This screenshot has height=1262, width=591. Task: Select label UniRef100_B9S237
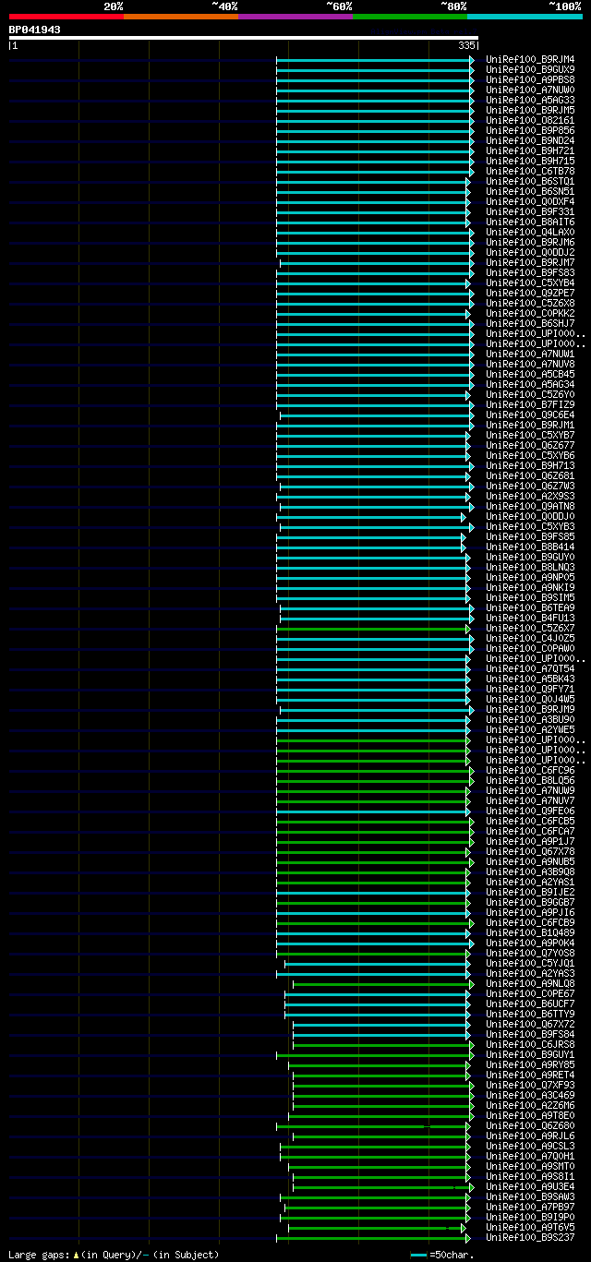click(x=530, y=1238)
